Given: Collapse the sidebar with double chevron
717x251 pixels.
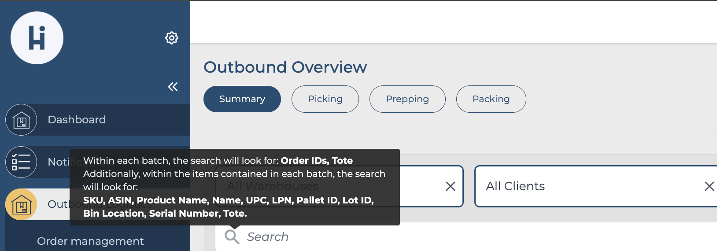Looking at the screenshot, I should [173, 87].
